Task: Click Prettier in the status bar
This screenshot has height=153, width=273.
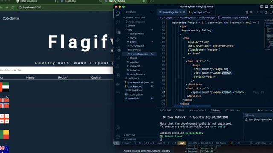Action: pyautogui.click(x=261, y=143)
